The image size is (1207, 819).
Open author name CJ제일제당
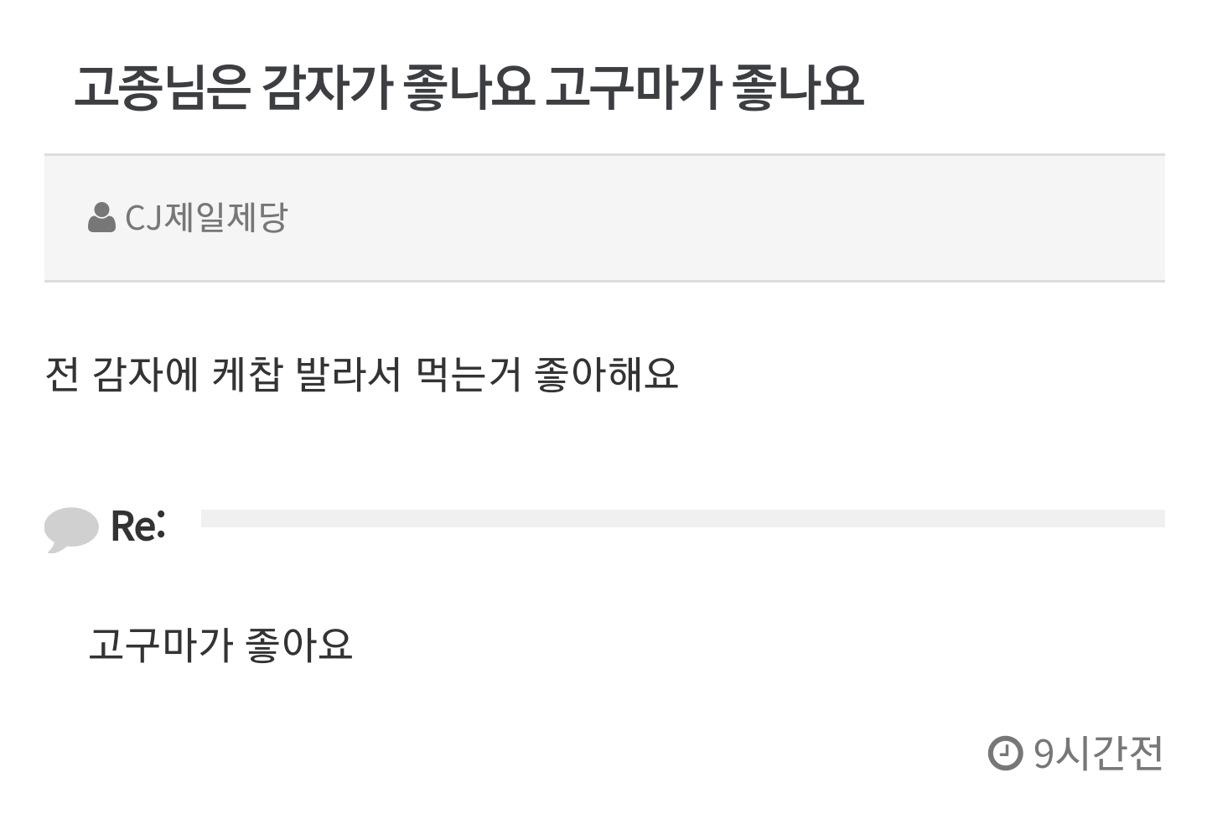pos(206,218)
